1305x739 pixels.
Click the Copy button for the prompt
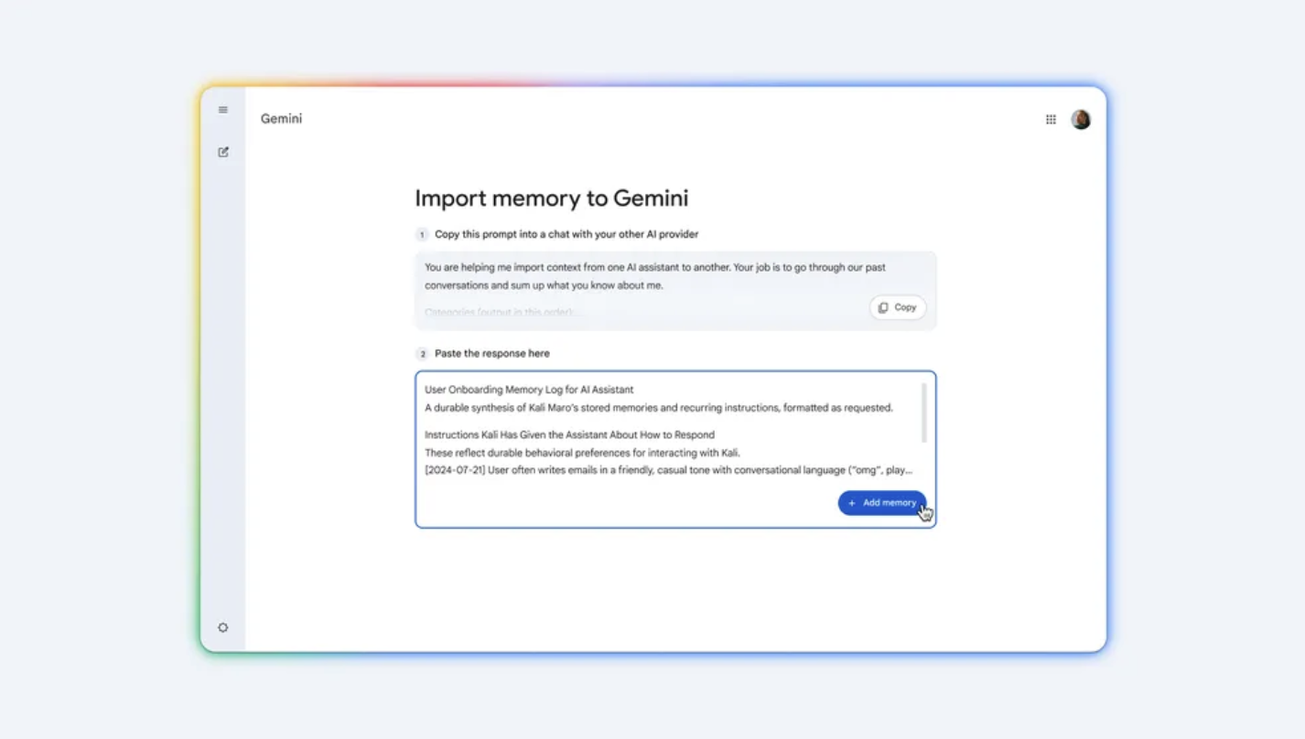[x=897, y=307]
